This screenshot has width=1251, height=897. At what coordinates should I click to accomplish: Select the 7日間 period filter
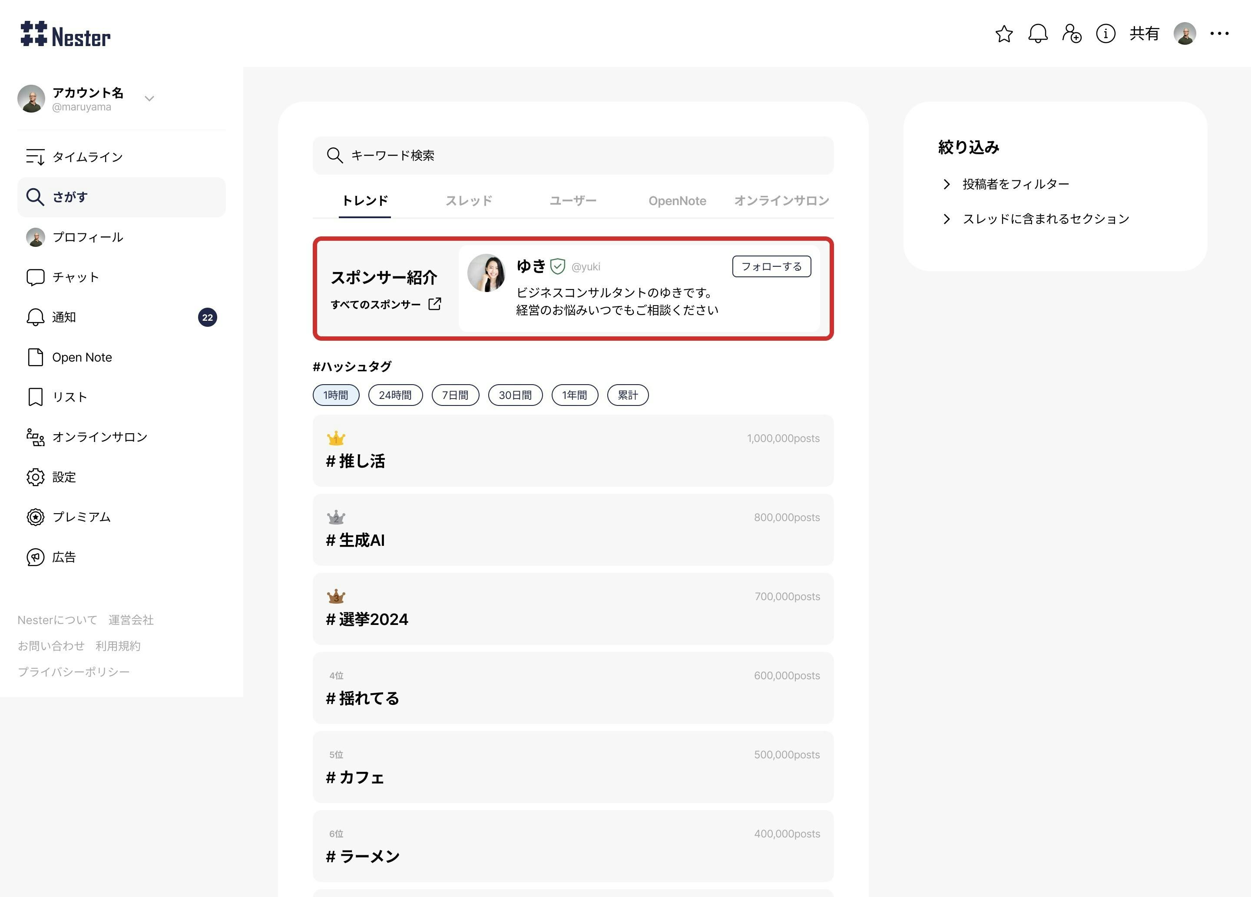point(455,395)
